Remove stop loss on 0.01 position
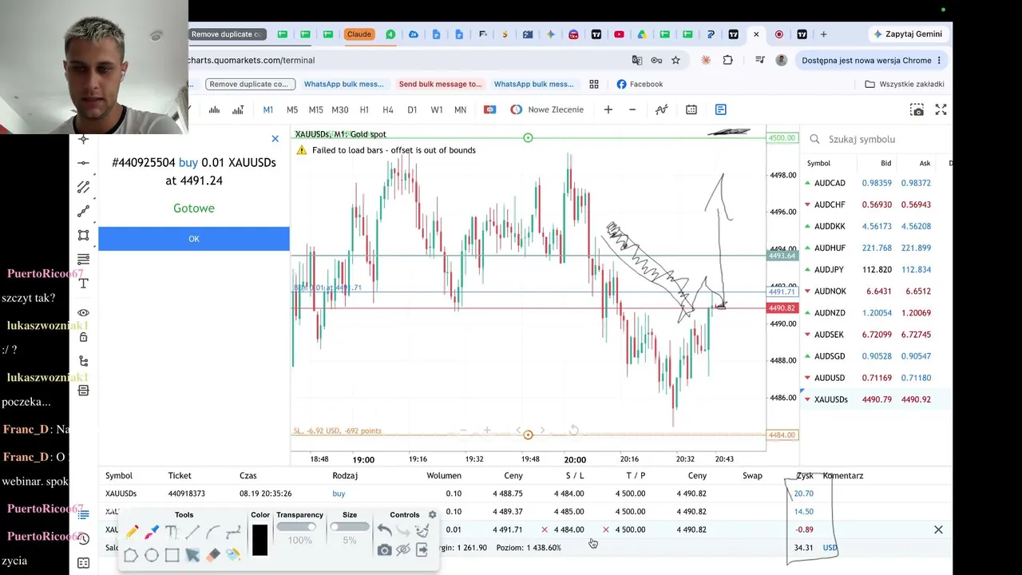 545,529
